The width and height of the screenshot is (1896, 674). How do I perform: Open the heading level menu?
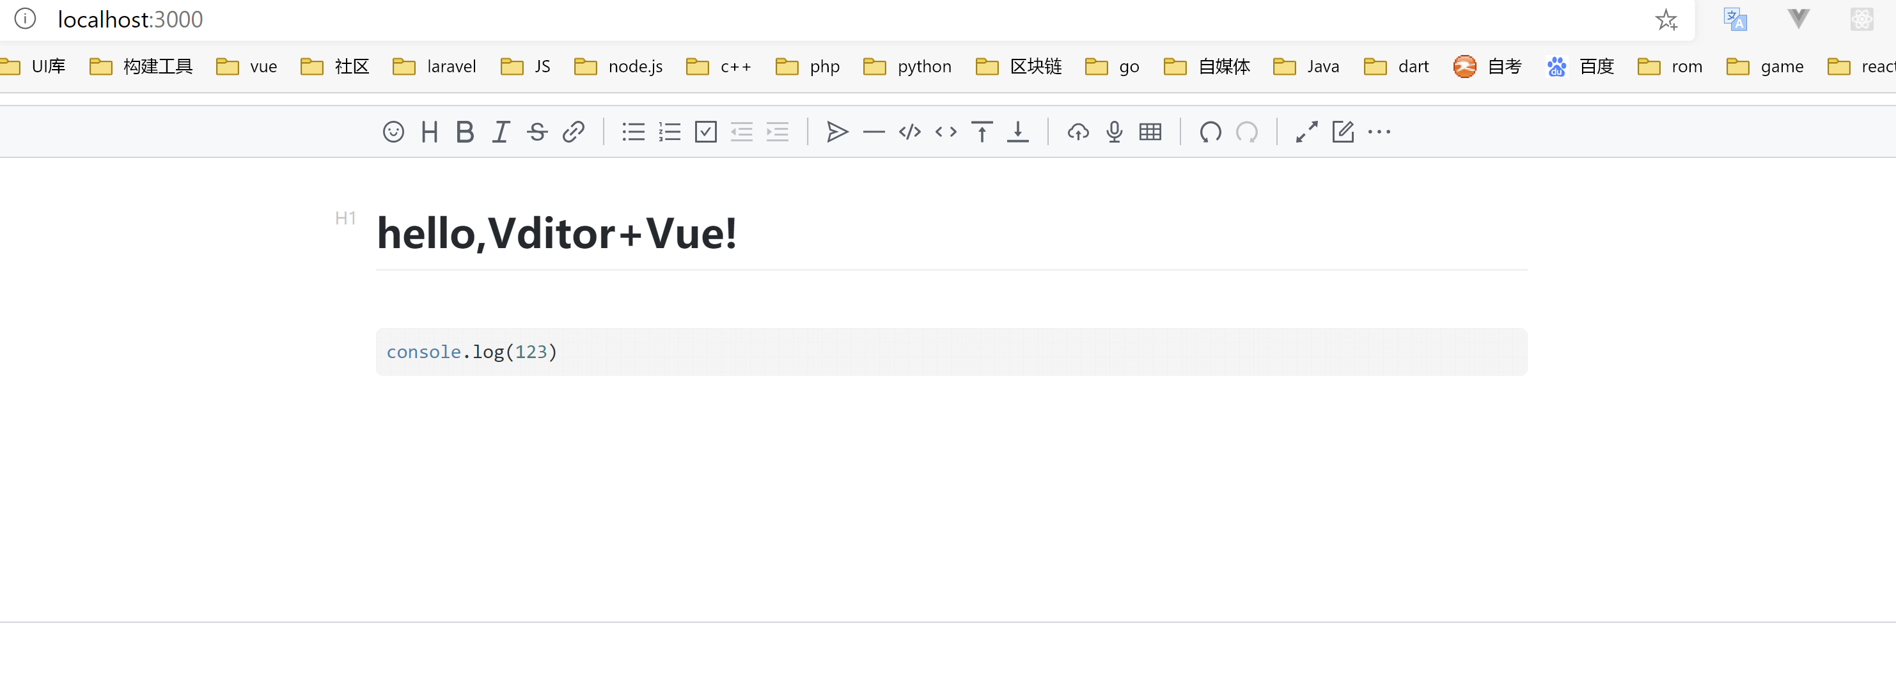[430, 132]
